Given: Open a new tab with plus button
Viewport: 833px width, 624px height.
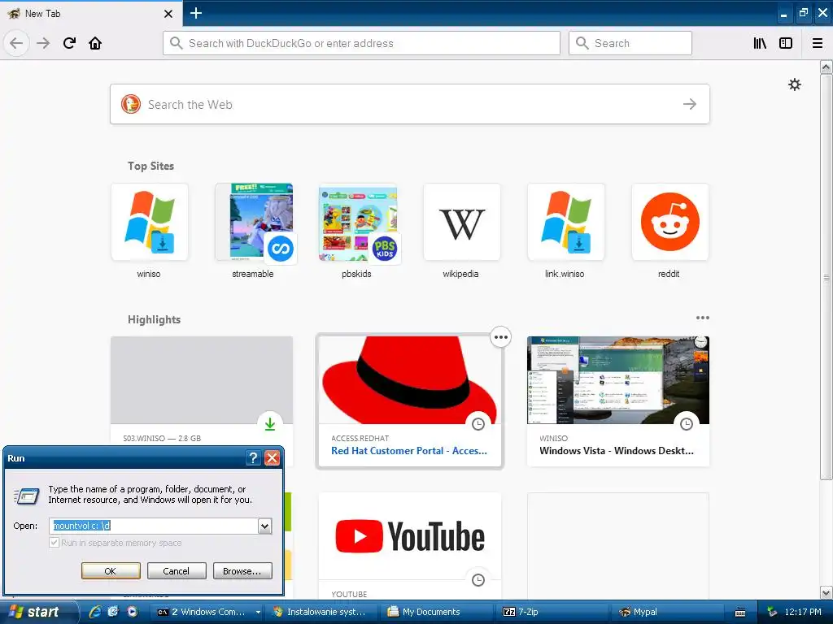Looking at the screenshot, I should coord(196,13).
